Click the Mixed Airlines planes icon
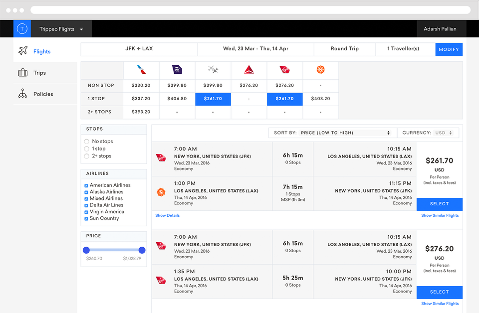The height and width of the screenshot is (313, 479). point(213,70)
